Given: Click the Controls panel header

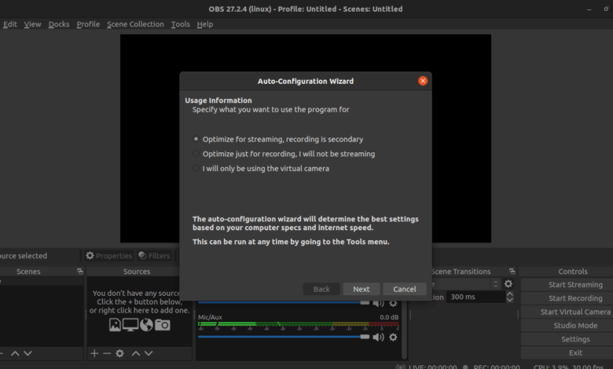Looking at the screenshot, I should tap(573, 271).
